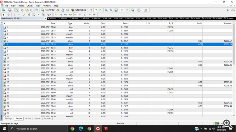This screenshot has height=132, width=236.
Task: Switch to the H4 timeframe
Action: 80,15
